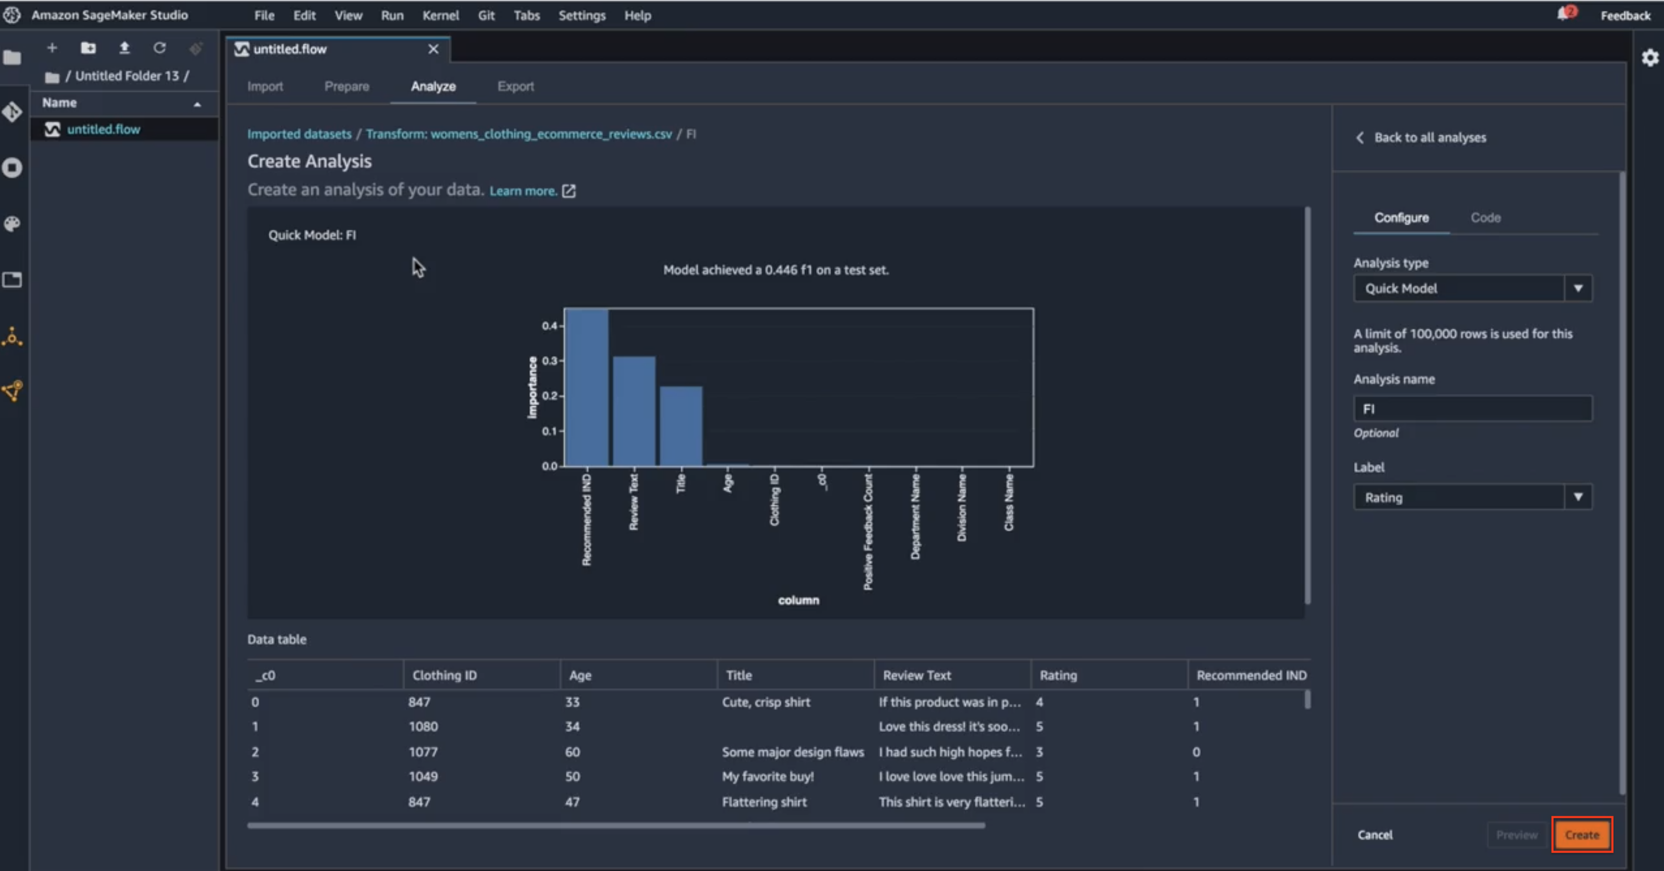This screenshot has height=871, width=1664.
Task: Close the untitled.flow tab
Action: tap(433, 49)
